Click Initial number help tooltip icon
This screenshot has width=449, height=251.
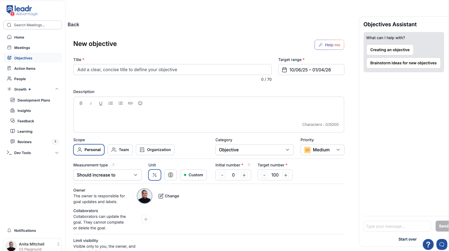tap(249, 165)
